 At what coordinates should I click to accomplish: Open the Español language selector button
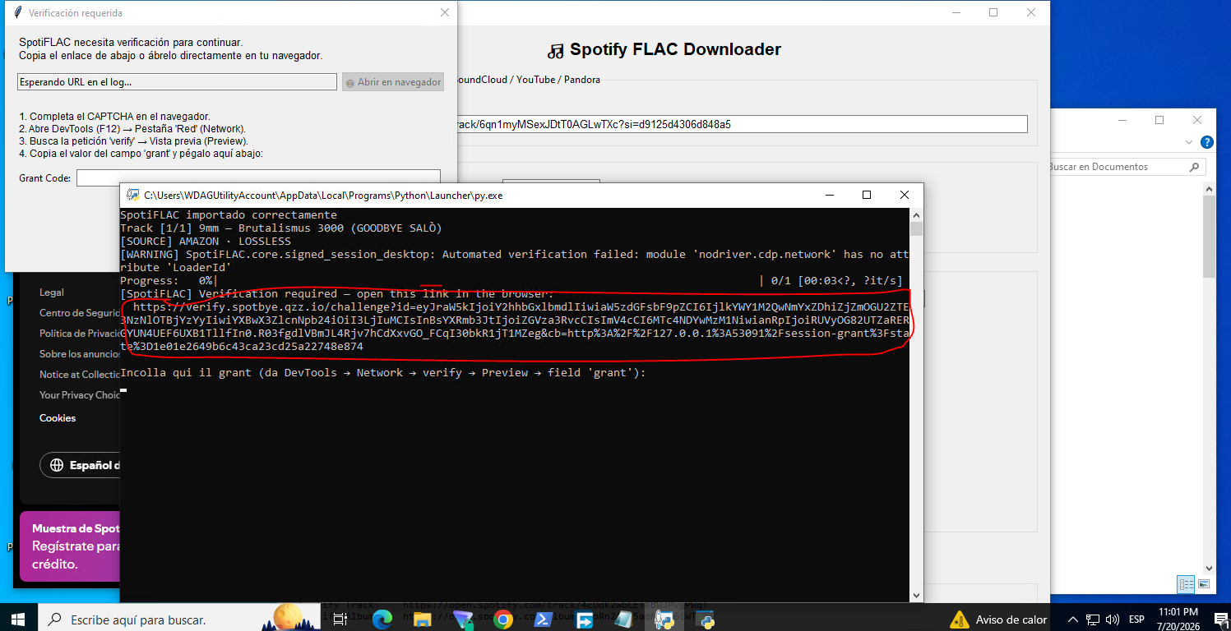(81, 465)
